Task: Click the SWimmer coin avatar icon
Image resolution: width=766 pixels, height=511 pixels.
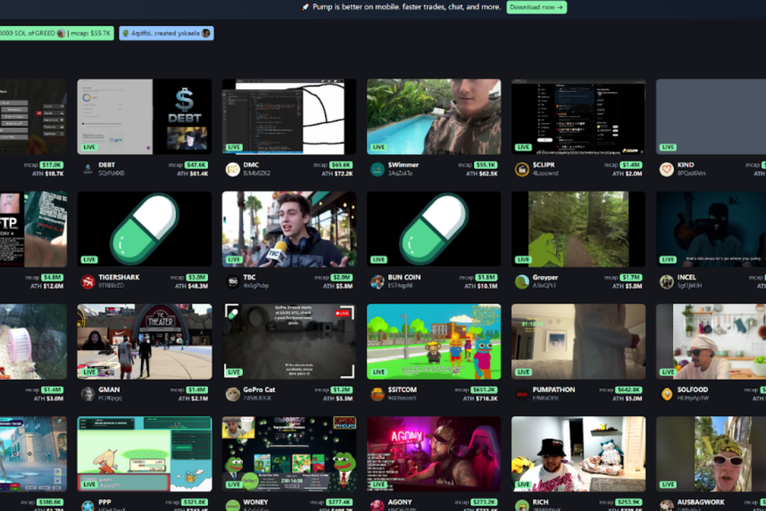Action: click(x=377, y=169)
